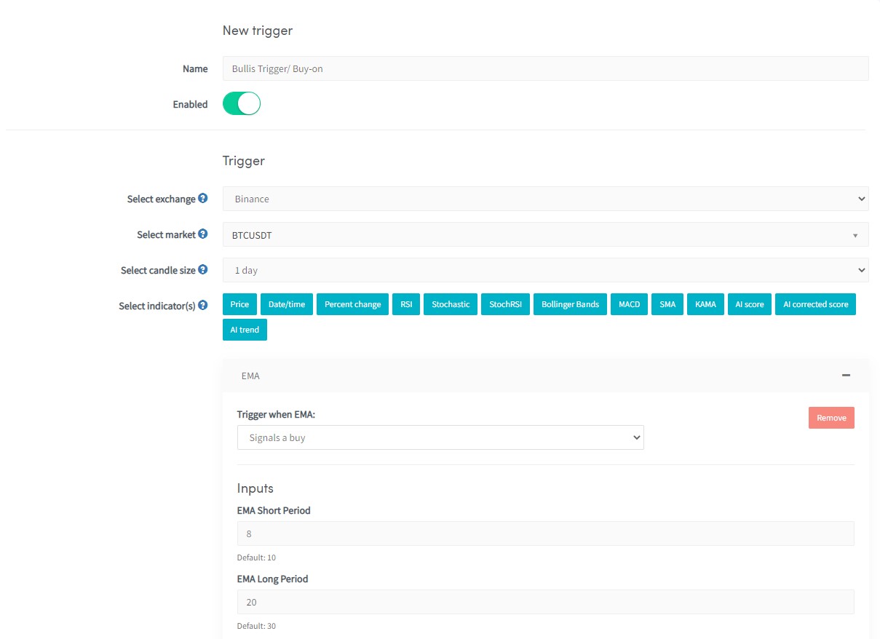Click the trigger Name input field

tap(545, 68)
